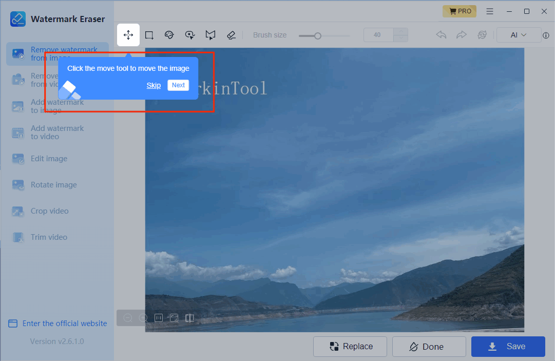Screen dimensions: 555x361
Task: Click the redo arrow icon
Action: click(462, 35)
